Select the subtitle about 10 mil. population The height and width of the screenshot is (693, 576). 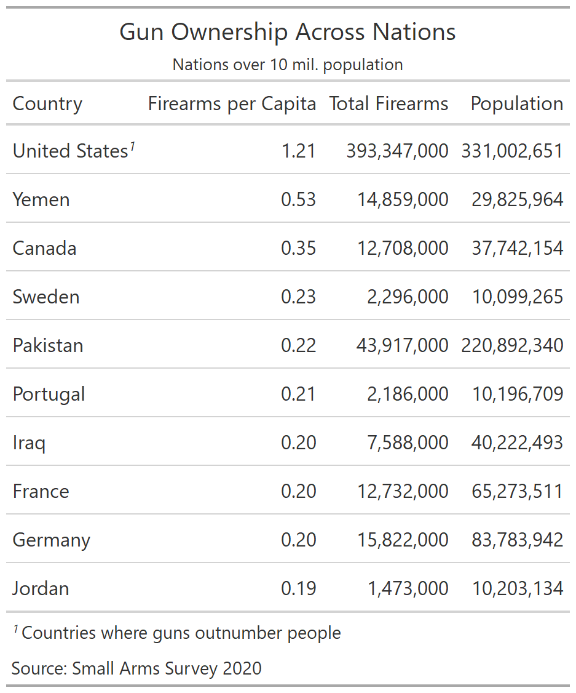[288, 65]
